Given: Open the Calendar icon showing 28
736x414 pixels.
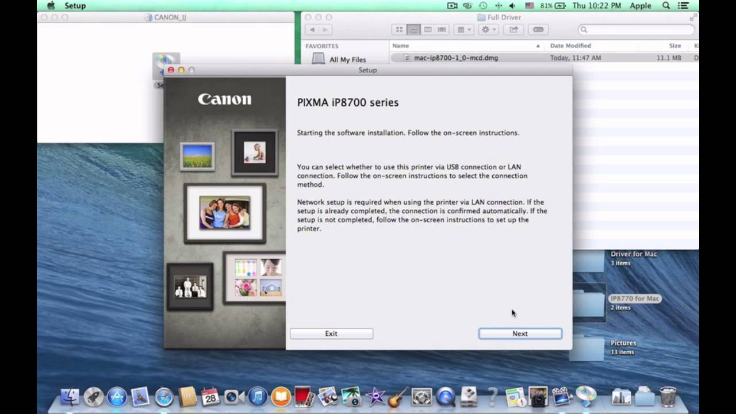Looking at the screenshot, I should [210, 397].
